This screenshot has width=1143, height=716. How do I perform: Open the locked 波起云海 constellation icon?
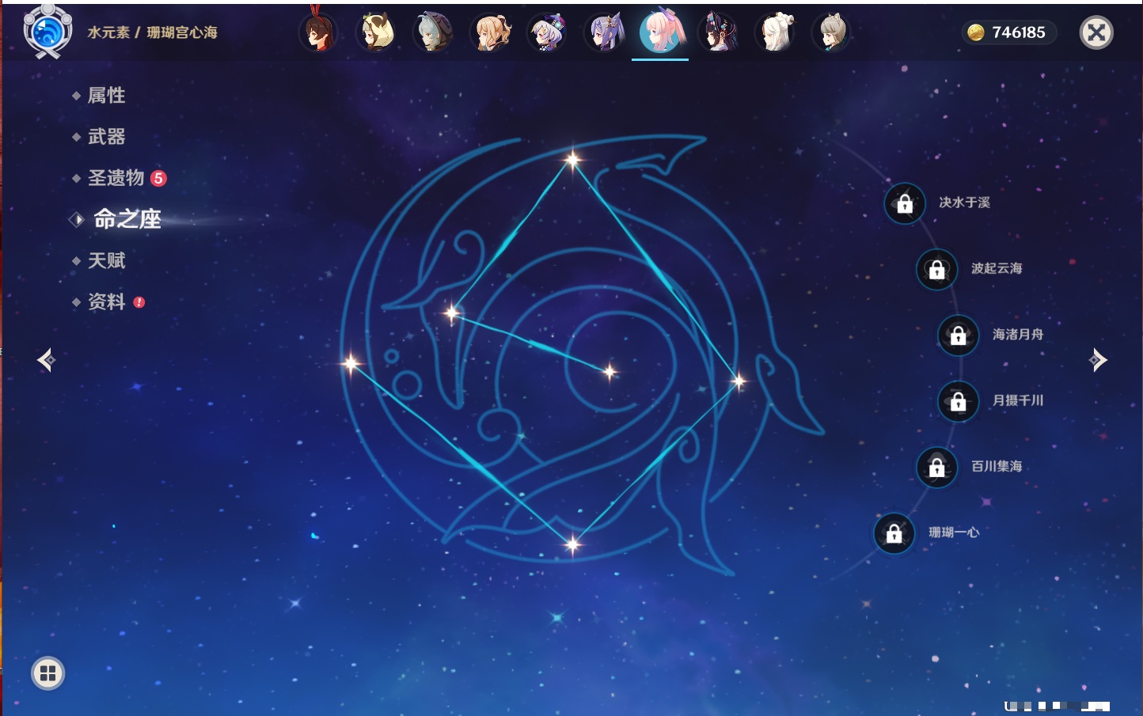pos(937,270)
